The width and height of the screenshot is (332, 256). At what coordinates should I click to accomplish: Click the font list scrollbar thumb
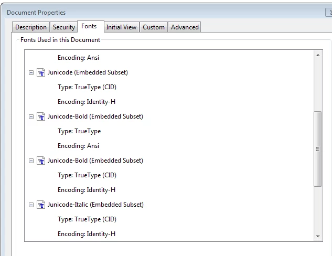318,149
